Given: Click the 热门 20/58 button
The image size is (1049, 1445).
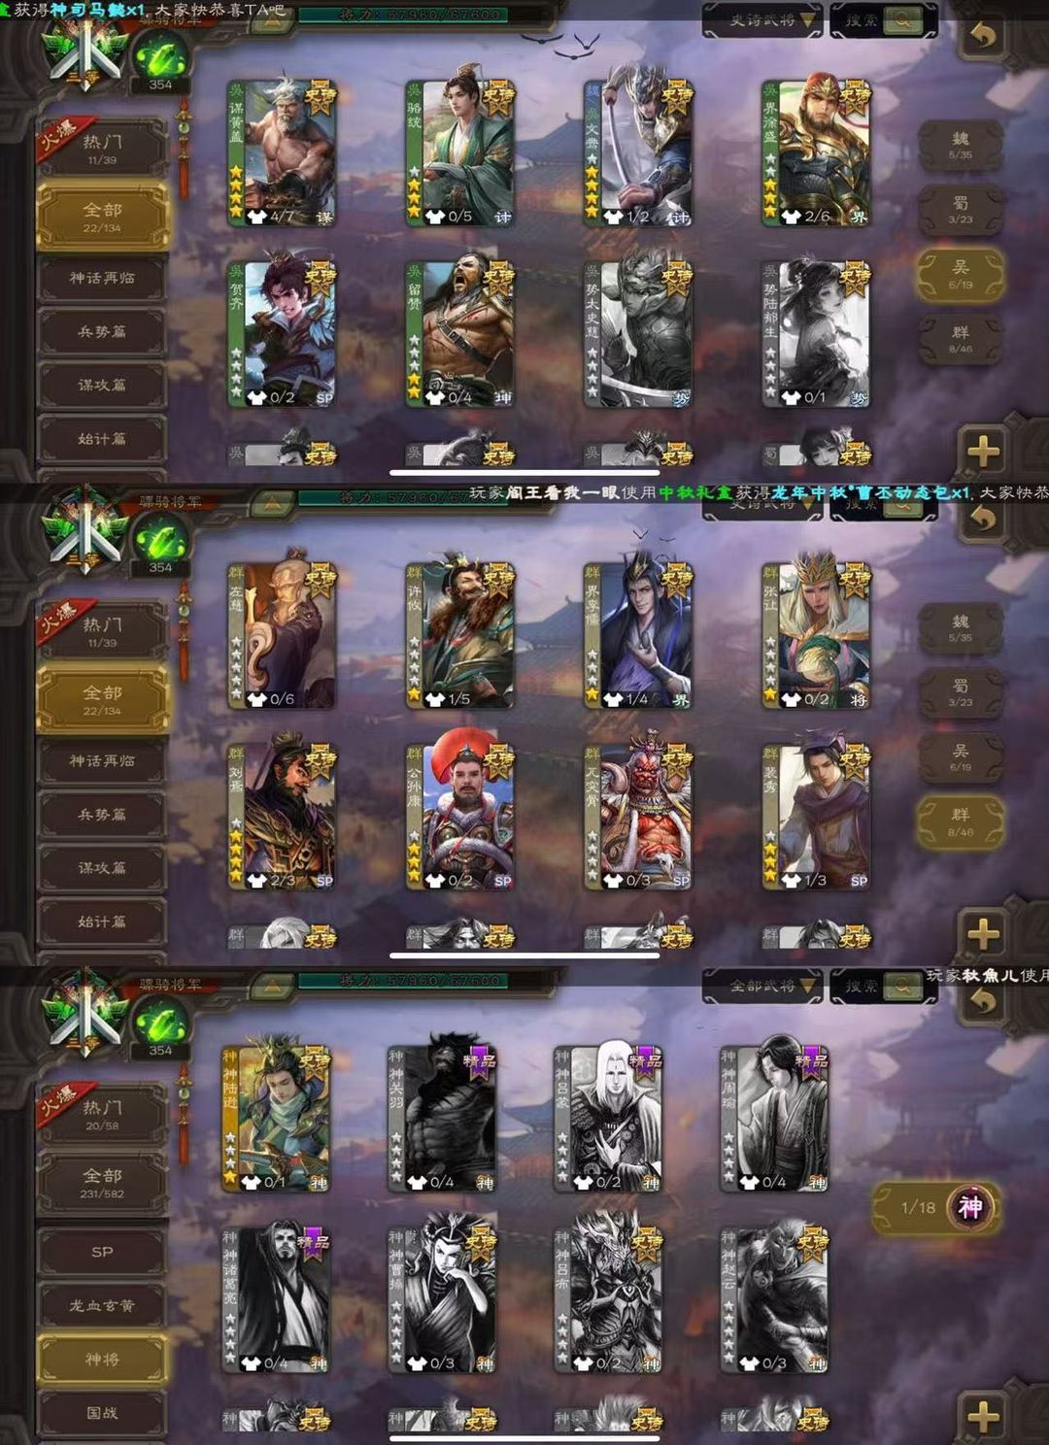Looking at the screenshot, I should tap(102, 1114).
